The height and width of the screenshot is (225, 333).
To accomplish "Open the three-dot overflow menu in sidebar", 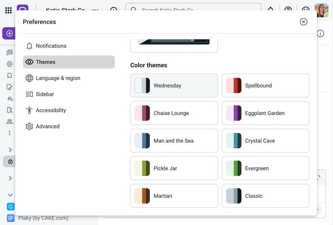I will tap(9, 133).
